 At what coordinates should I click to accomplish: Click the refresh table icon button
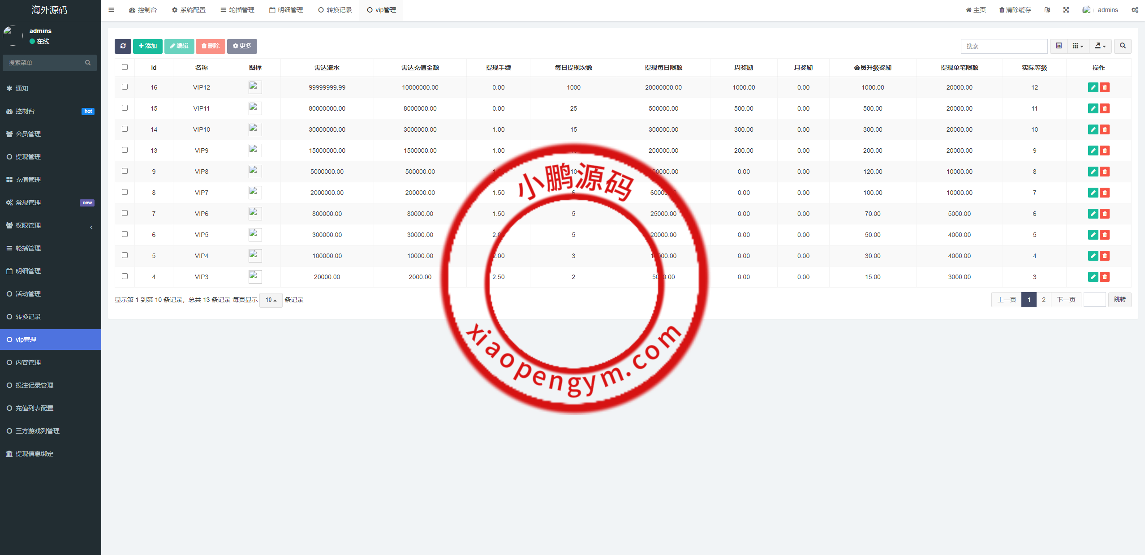coord(123,46)
